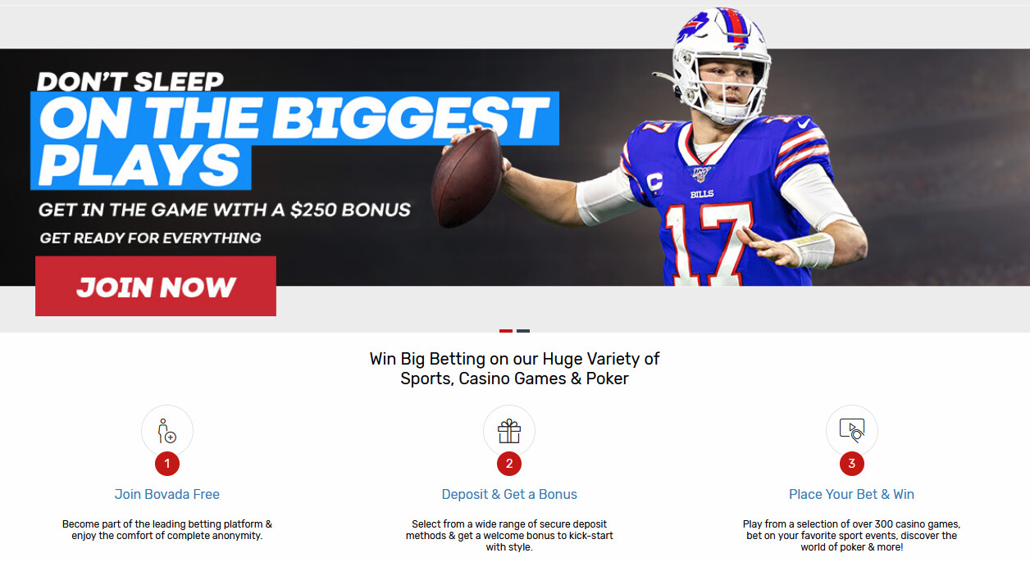Click the football held by the player
Viewport: 1030px width, 562px height.
coord(467,177)
